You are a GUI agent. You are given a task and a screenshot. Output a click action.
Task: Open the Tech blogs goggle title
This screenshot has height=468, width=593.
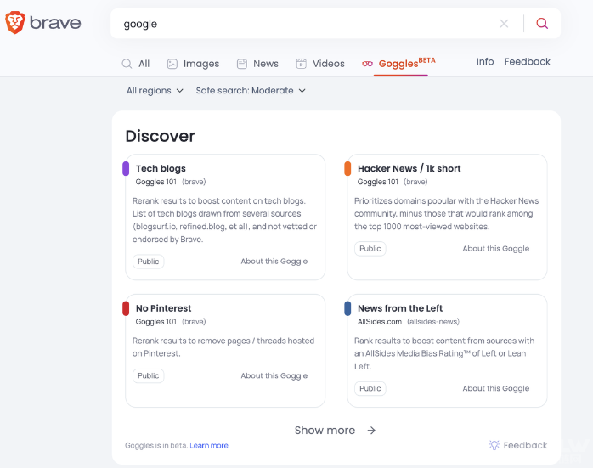(x=161, y=169)
